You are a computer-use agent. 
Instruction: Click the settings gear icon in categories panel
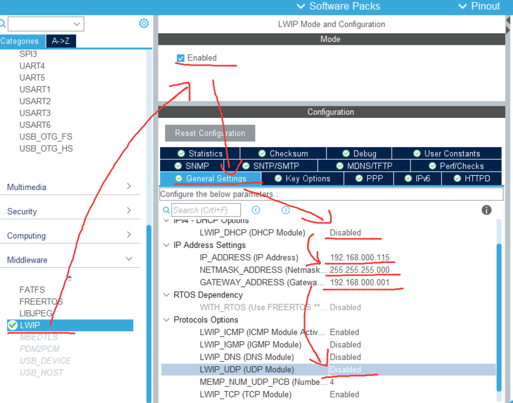(144, 23)
